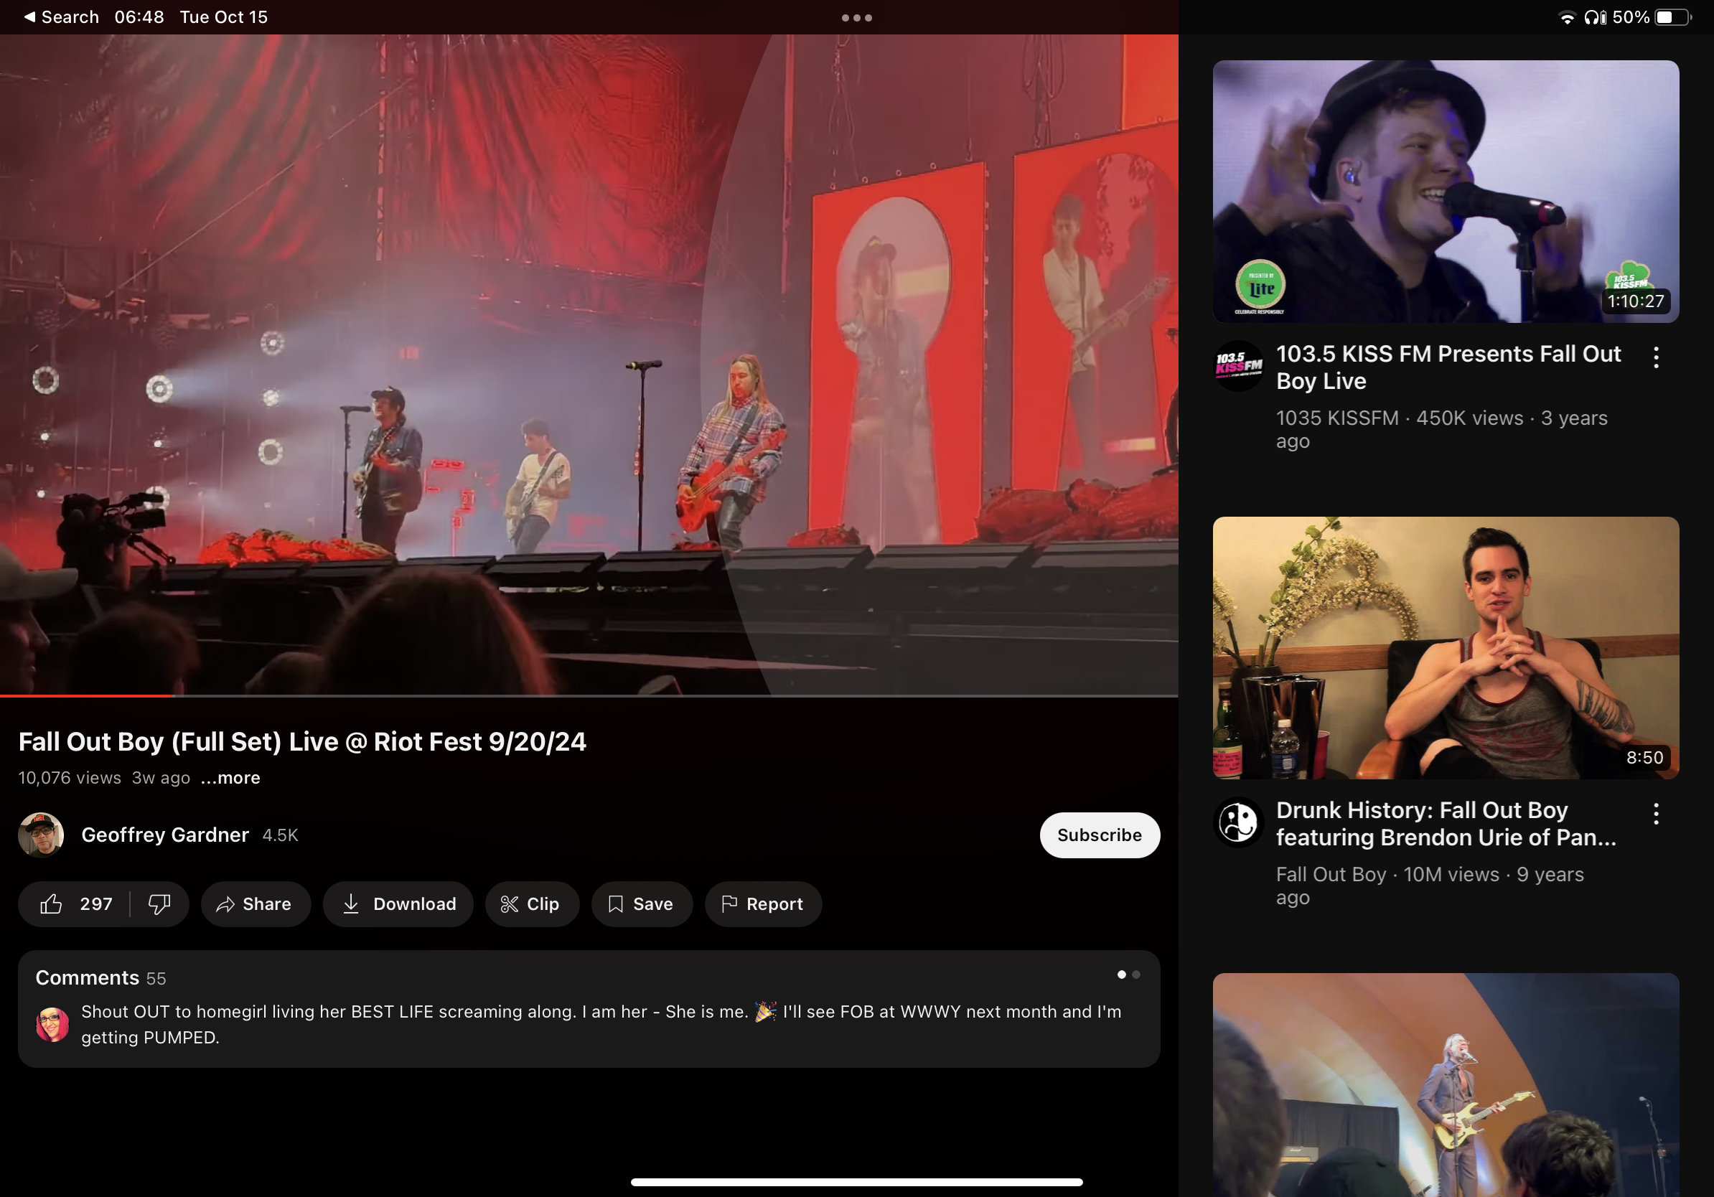Save the video to a playlist
The width and height of the screenshot is (1714, 1197).
click(x=641, y=903)
